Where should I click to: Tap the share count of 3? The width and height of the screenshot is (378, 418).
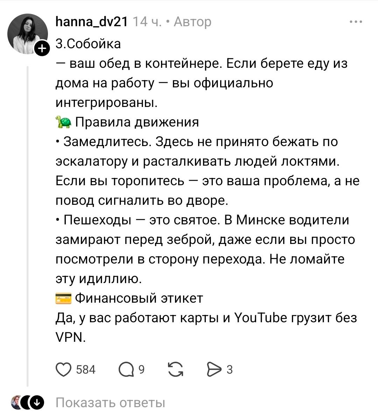tap(230, 369)
